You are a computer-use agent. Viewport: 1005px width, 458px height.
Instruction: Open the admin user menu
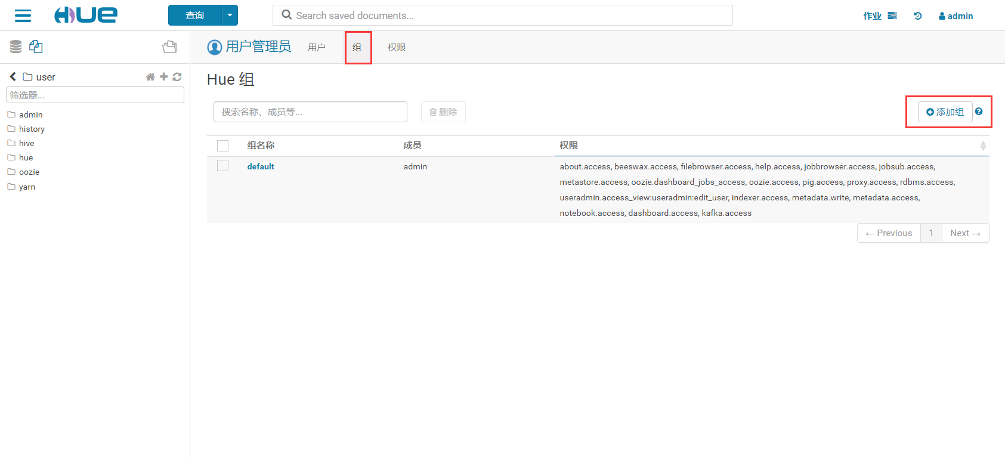[x=955, y=16]
